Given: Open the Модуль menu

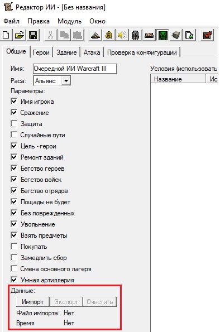Looking at the screenshot, I should click(69, 21).
